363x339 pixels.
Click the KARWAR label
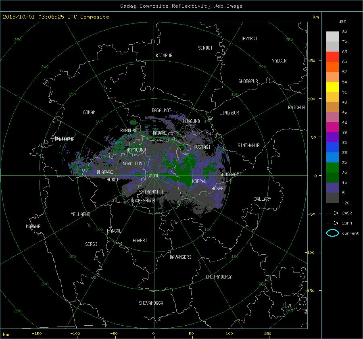[33, 226]
